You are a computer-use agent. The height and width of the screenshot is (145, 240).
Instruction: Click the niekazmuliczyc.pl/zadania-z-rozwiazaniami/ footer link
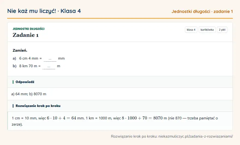point(196,136)
